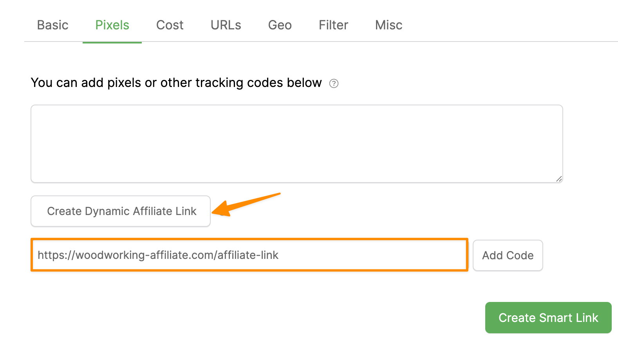Click the orange arrow annotation
618x347 pixels.
pos(247,203)
